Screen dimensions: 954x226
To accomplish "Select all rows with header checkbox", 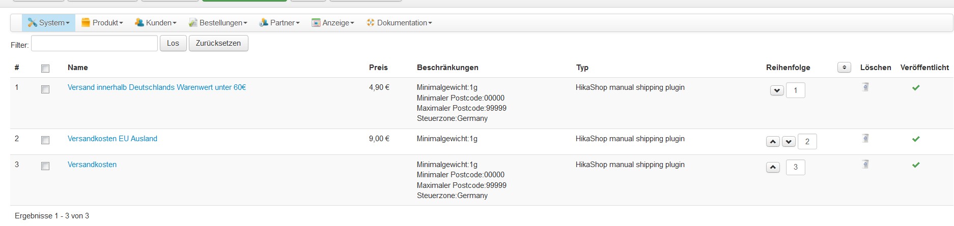I will pos(45,69).
